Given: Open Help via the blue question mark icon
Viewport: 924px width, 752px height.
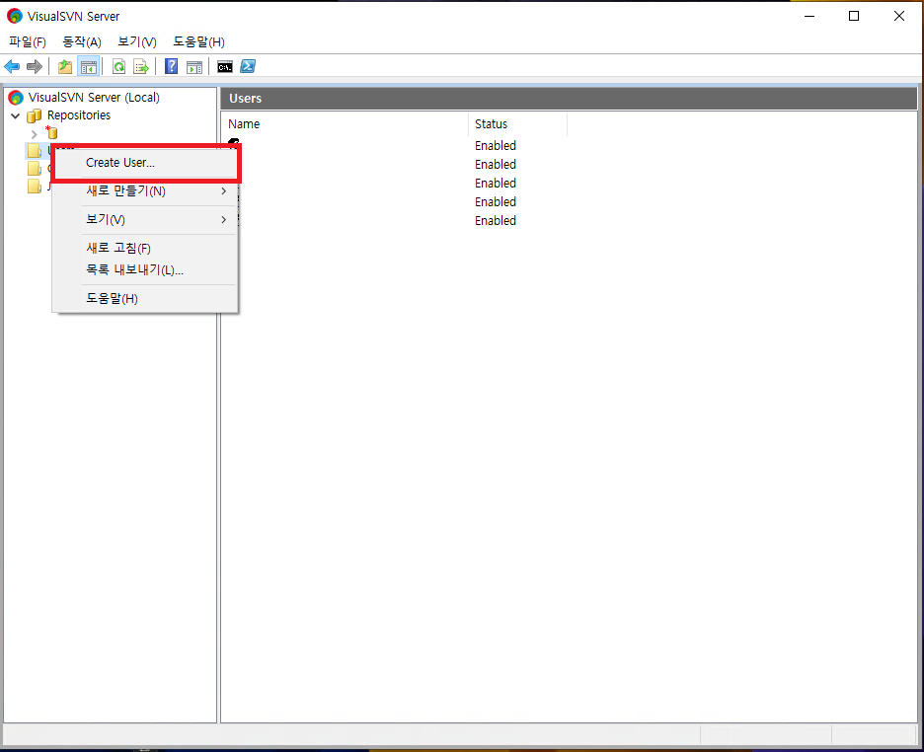Looking at the screenshot, I should (x=171, y=66).
